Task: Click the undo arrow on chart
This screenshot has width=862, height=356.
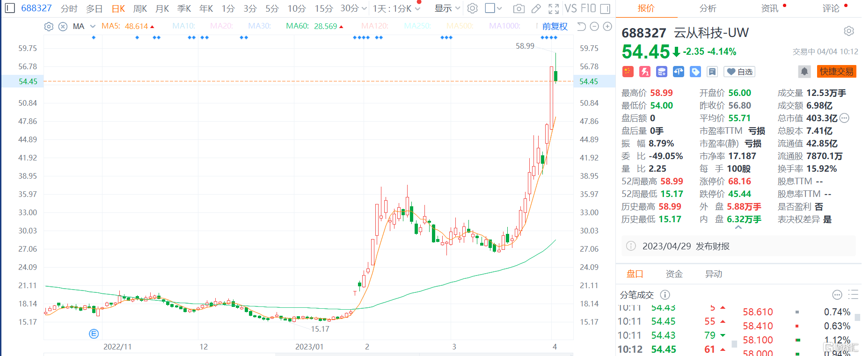Action: pyautogui.click(x=581, y=27)
